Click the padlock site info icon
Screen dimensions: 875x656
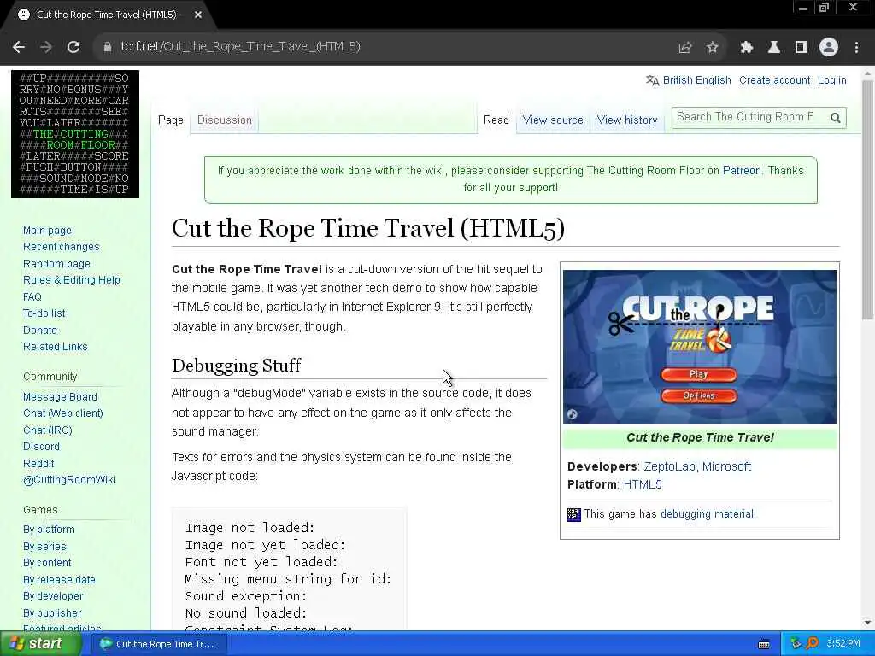pyautogui.click(x=107, y=47)
